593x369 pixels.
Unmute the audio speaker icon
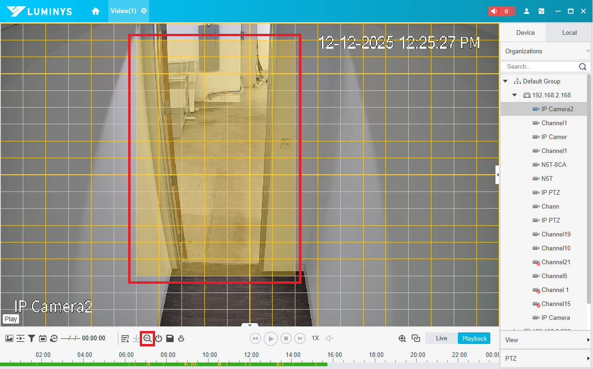coord(329,338)
